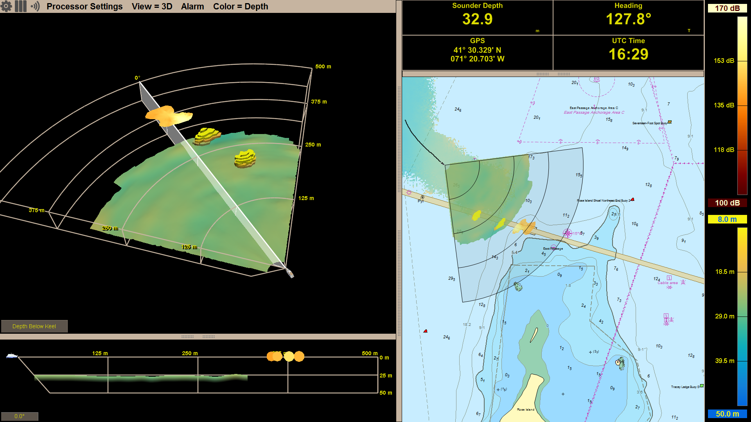Click the three vertical bars layout icon
Viewport: 751px width, 422px height.
(x=21, y=6)
